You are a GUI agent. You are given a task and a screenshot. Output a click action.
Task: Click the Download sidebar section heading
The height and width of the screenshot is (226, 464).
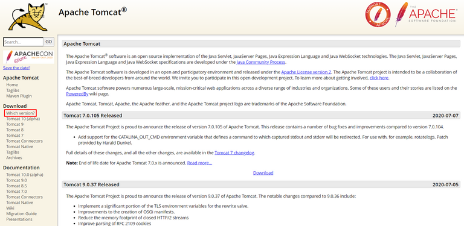14,106
